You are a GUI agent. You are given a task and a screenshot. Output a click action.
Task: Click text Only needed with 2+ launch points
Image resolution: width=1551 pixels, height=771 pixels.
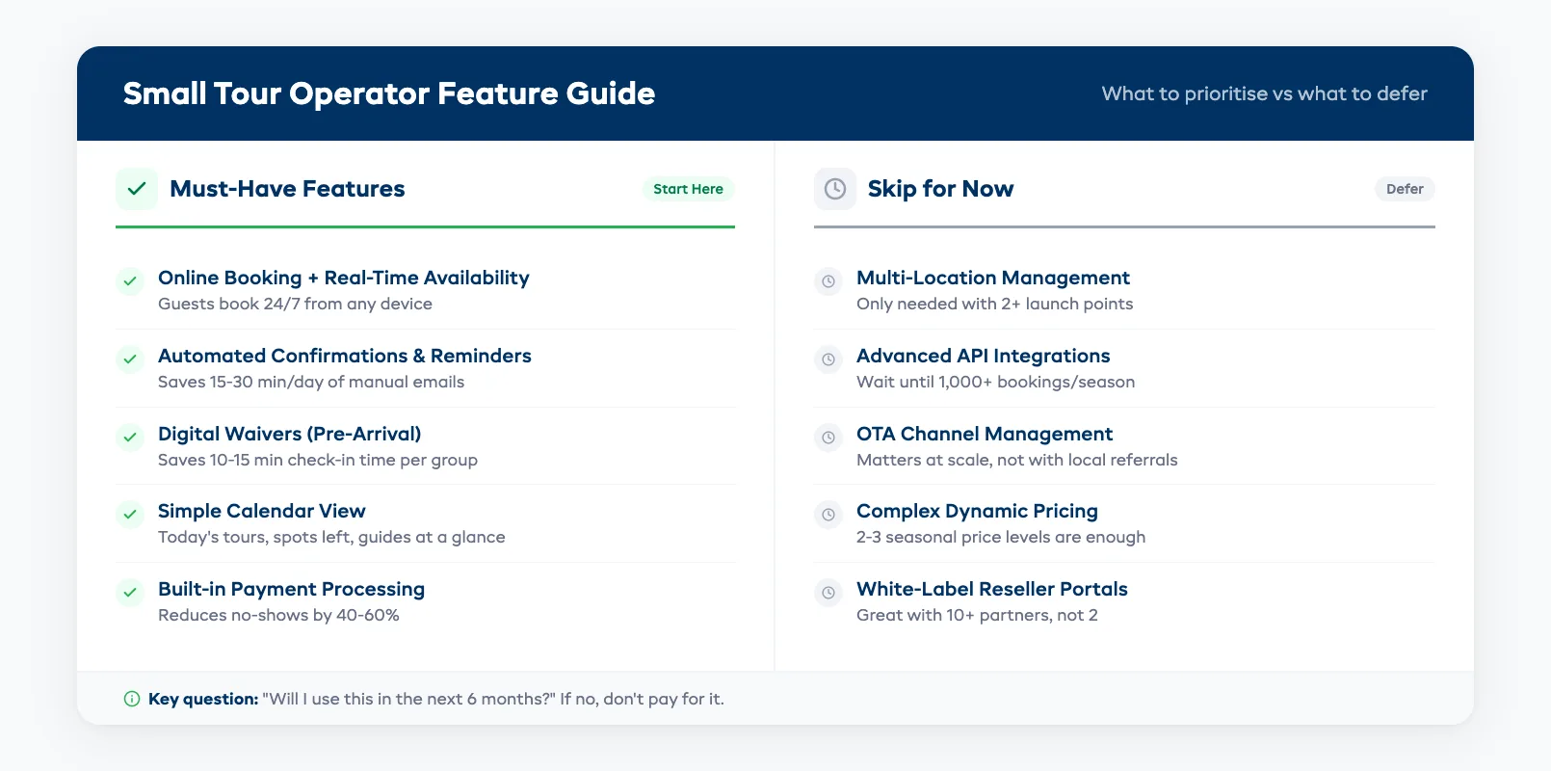pyautogui.click(x=994, y=304)
